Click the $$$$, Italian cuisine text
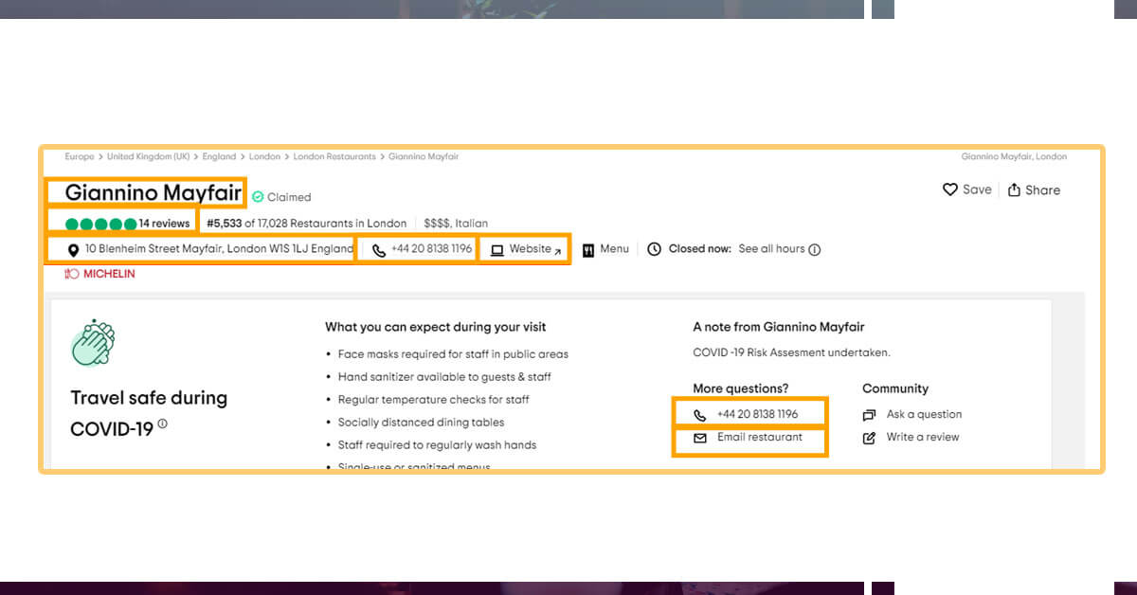1137x595 pixels. click(x=456, y=224)
